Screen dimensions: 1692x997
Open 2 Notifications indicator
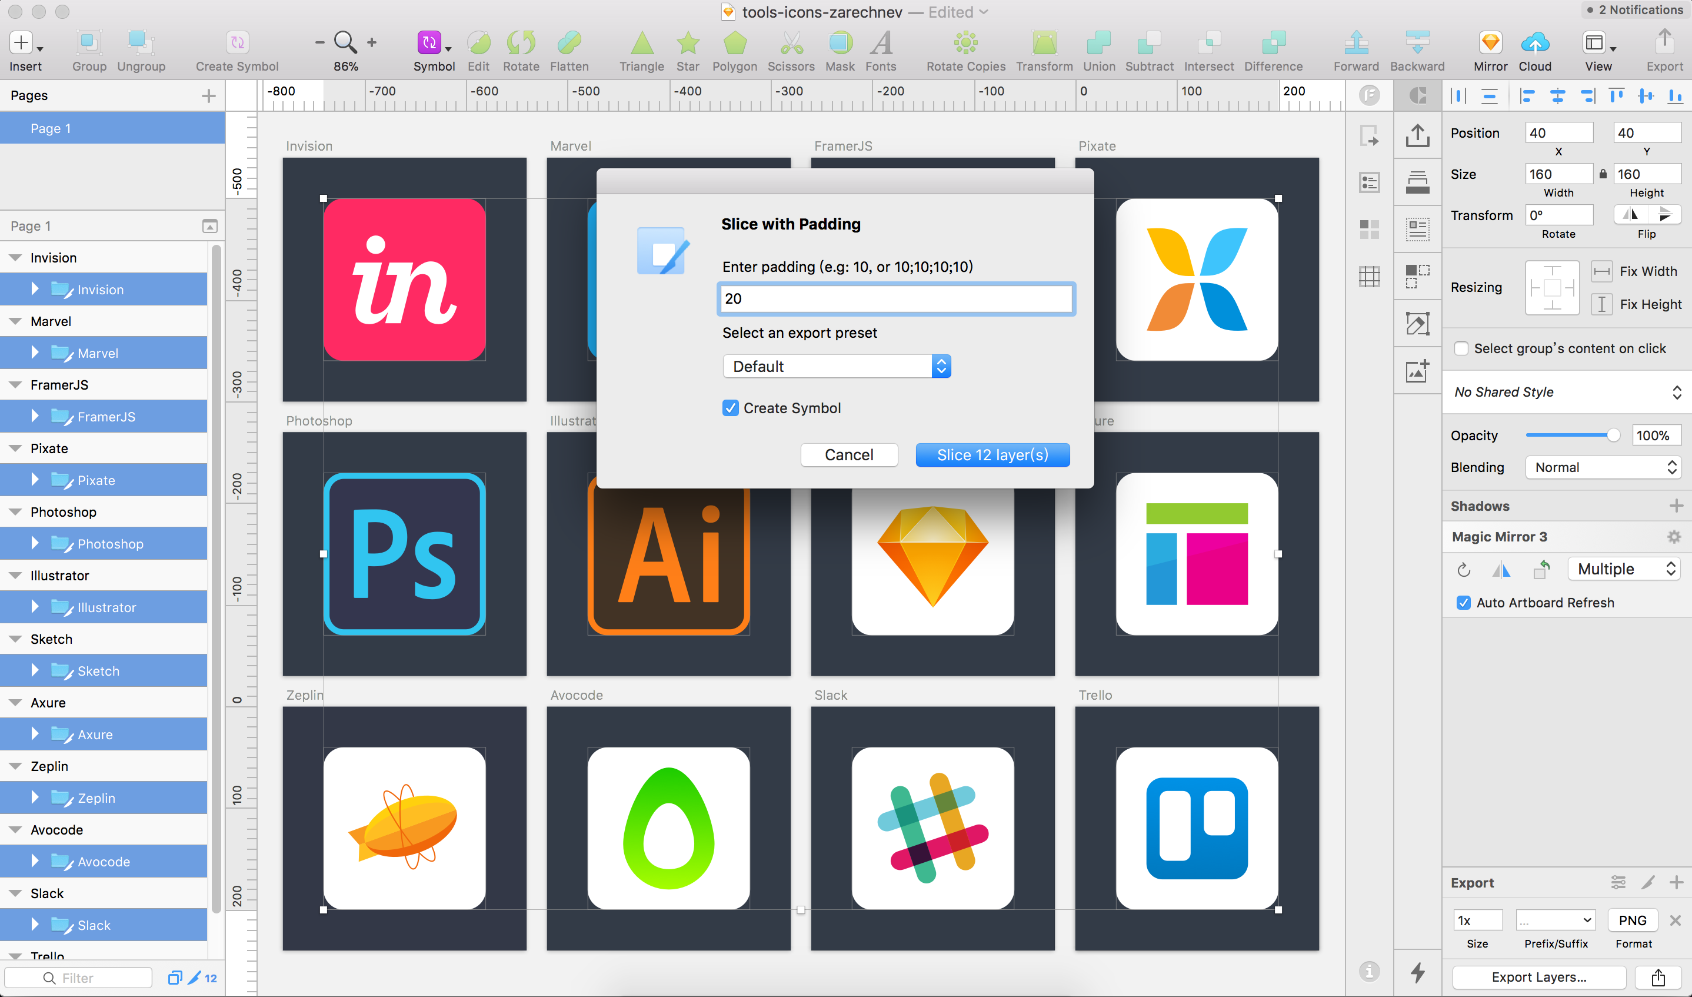tap(1637, 10)
